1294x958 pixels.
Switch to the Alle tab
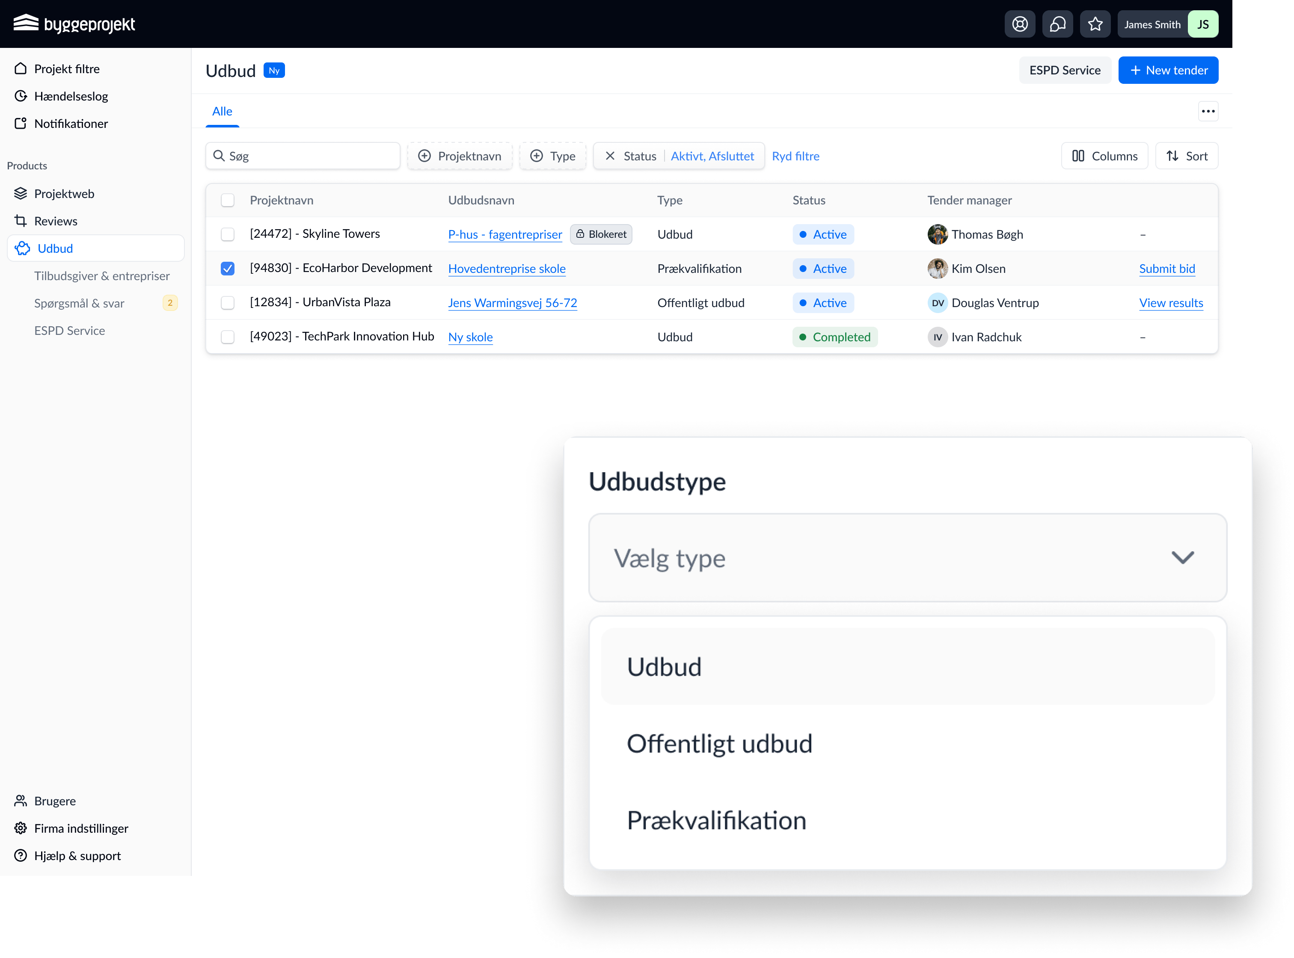[222, 111]
